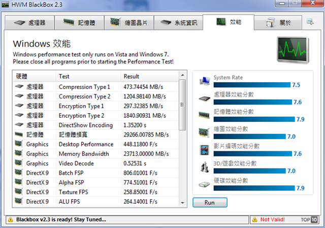Screen dimensions: 325x228
Task: Click the 806.01001 F/s result value
Action: (140, 173)
